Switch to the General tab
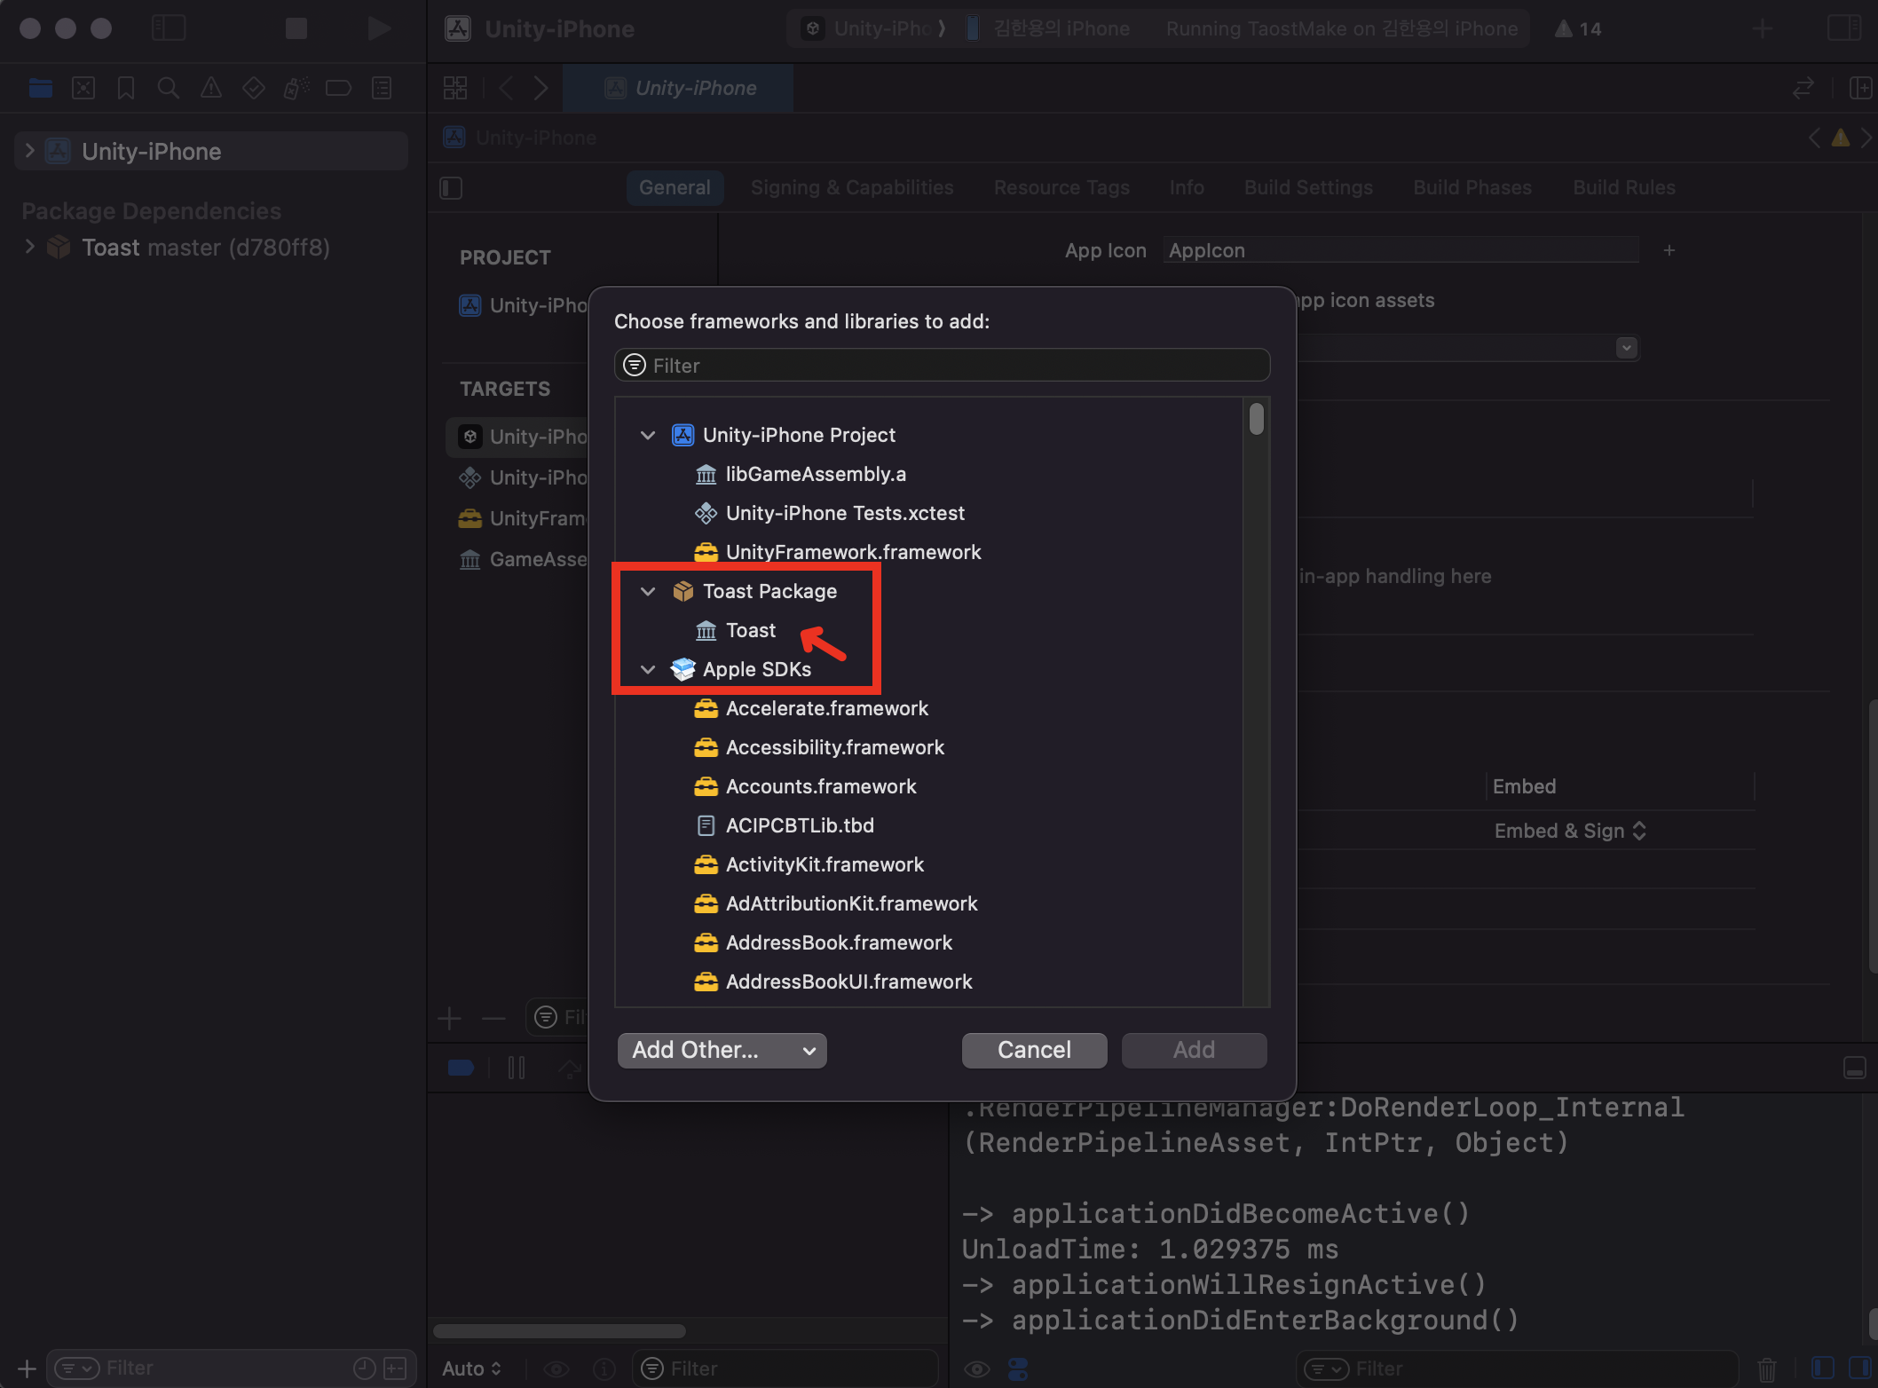Image resolution: width=1878 pixels, height=1388 pixels. (x=675, y=187)
